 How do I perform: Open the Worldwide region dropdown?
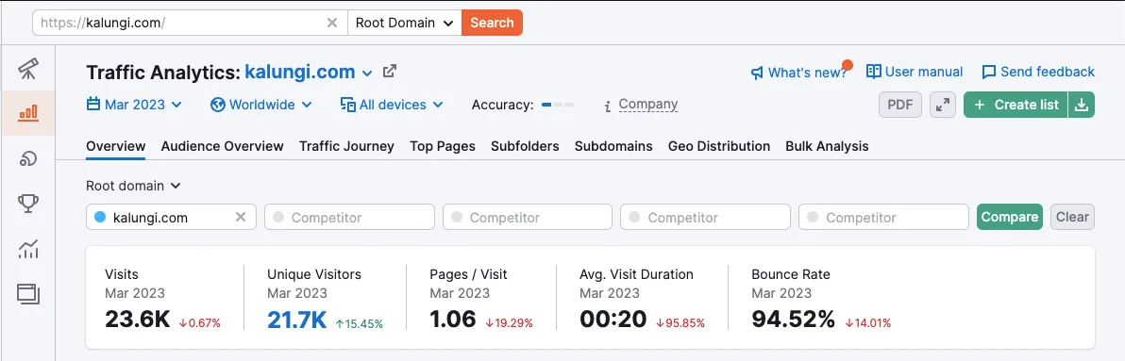tap(261, 105)
